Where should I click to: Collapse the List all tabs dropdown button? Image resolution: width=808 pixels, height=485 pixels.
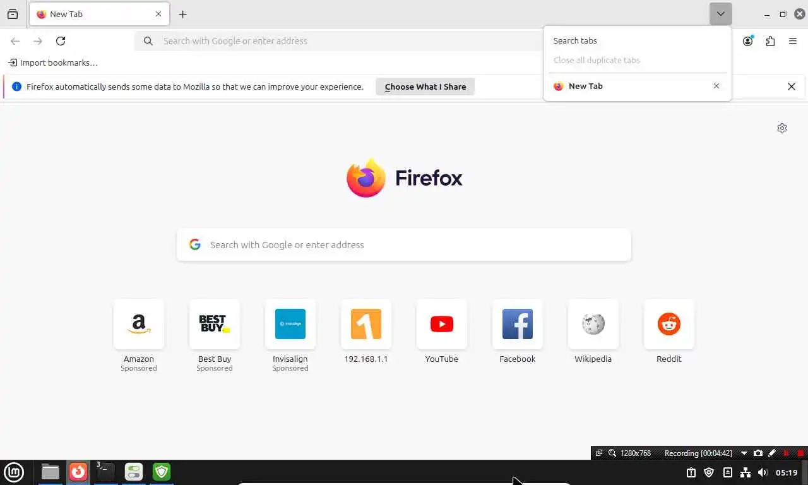(x=720, y=14)
